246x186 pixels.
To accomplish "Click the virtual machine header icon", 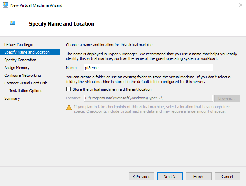I will 13,23.
